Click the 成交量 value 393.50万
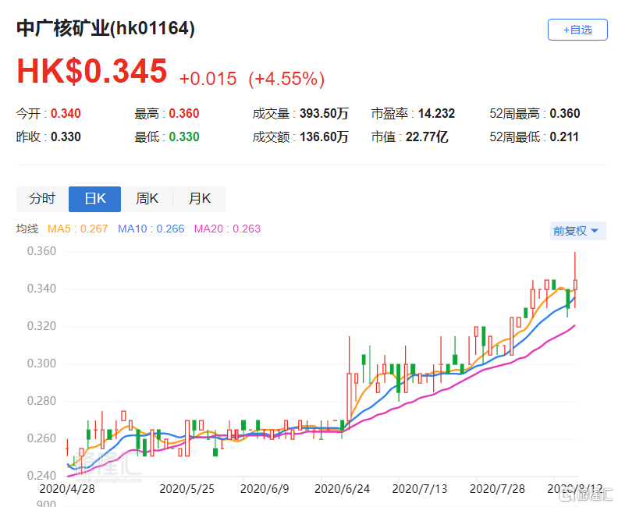This screenshot has width=618, height=507. 324,114
